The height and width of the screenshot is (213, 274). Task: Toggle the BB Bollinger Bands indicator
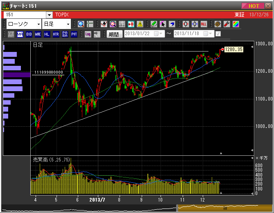click(x=29, y=34)
